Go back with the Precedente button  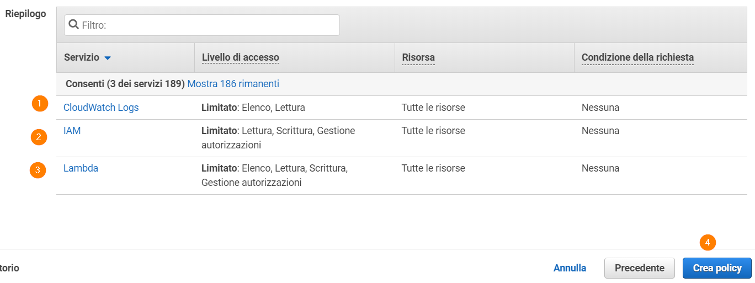[x=640, y=268]
